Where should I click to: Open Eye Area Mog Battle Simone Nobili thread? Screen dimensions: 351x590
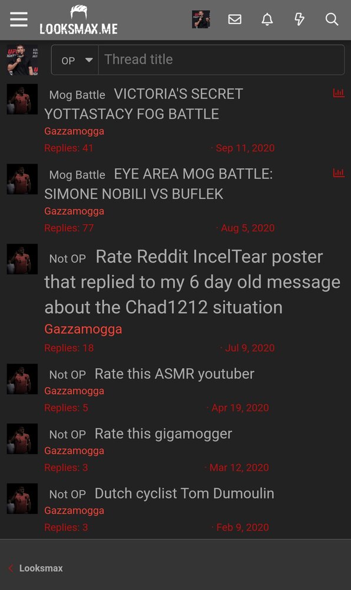pos(158,184)
